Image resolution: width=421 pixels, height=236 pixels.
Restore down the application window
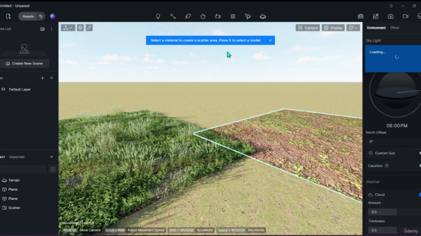click(x=414, y=6)
